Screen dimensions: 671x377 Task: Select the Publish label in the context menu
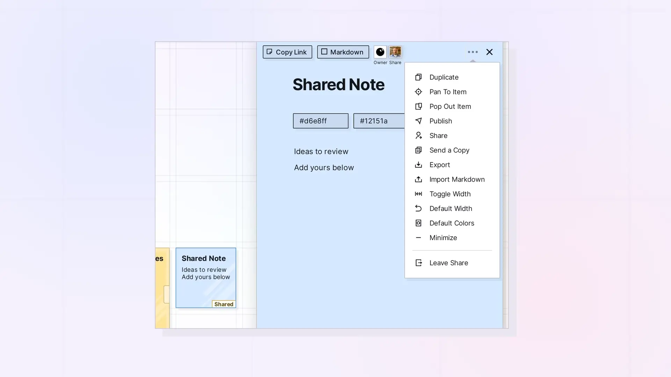441,121
